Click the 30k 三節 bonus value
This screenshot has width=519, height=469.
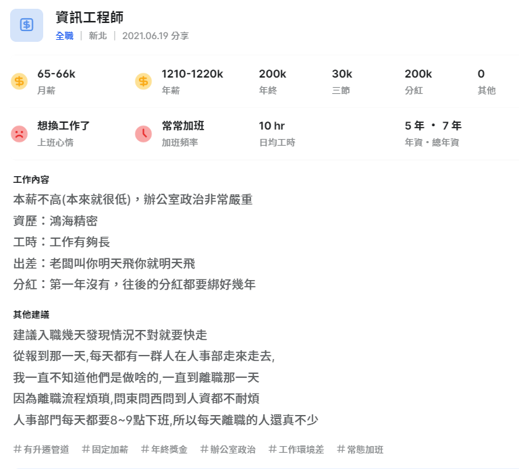(x=342, y=74)
